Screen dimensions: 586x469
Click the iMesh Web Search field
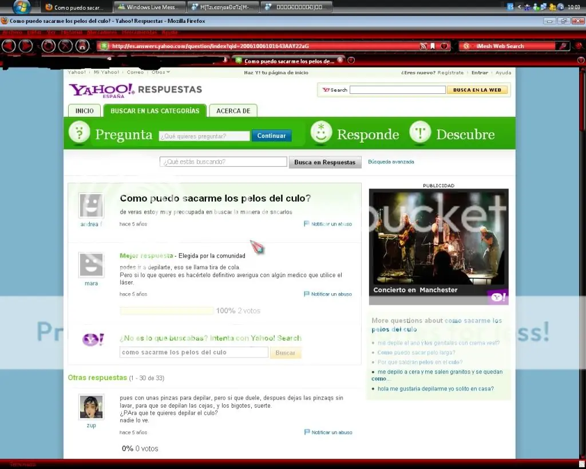coord(514,46)
